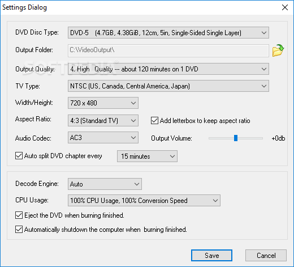Open the DVD Disc Type dropdown
This screenshot has height=267, width=294.
pos(168,33)
